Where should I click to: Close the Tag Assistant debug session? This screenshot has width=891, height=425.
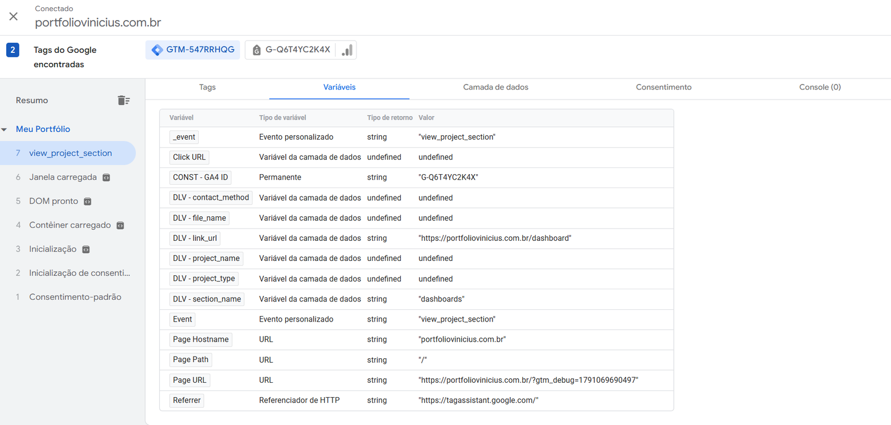click(x=13, y=17)
